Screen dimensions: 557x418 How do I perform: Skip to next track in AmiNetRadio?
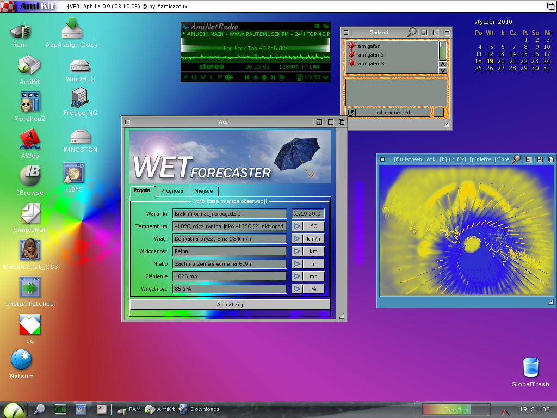click(273, 77)
